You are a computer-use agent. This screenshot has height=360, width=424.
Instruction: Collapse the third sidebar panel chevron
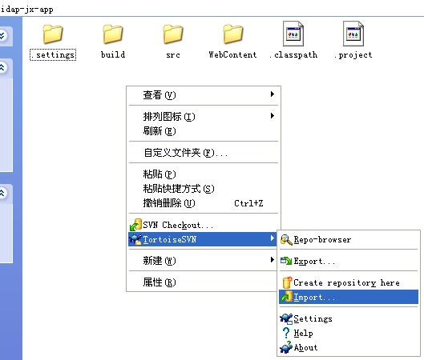2,193
